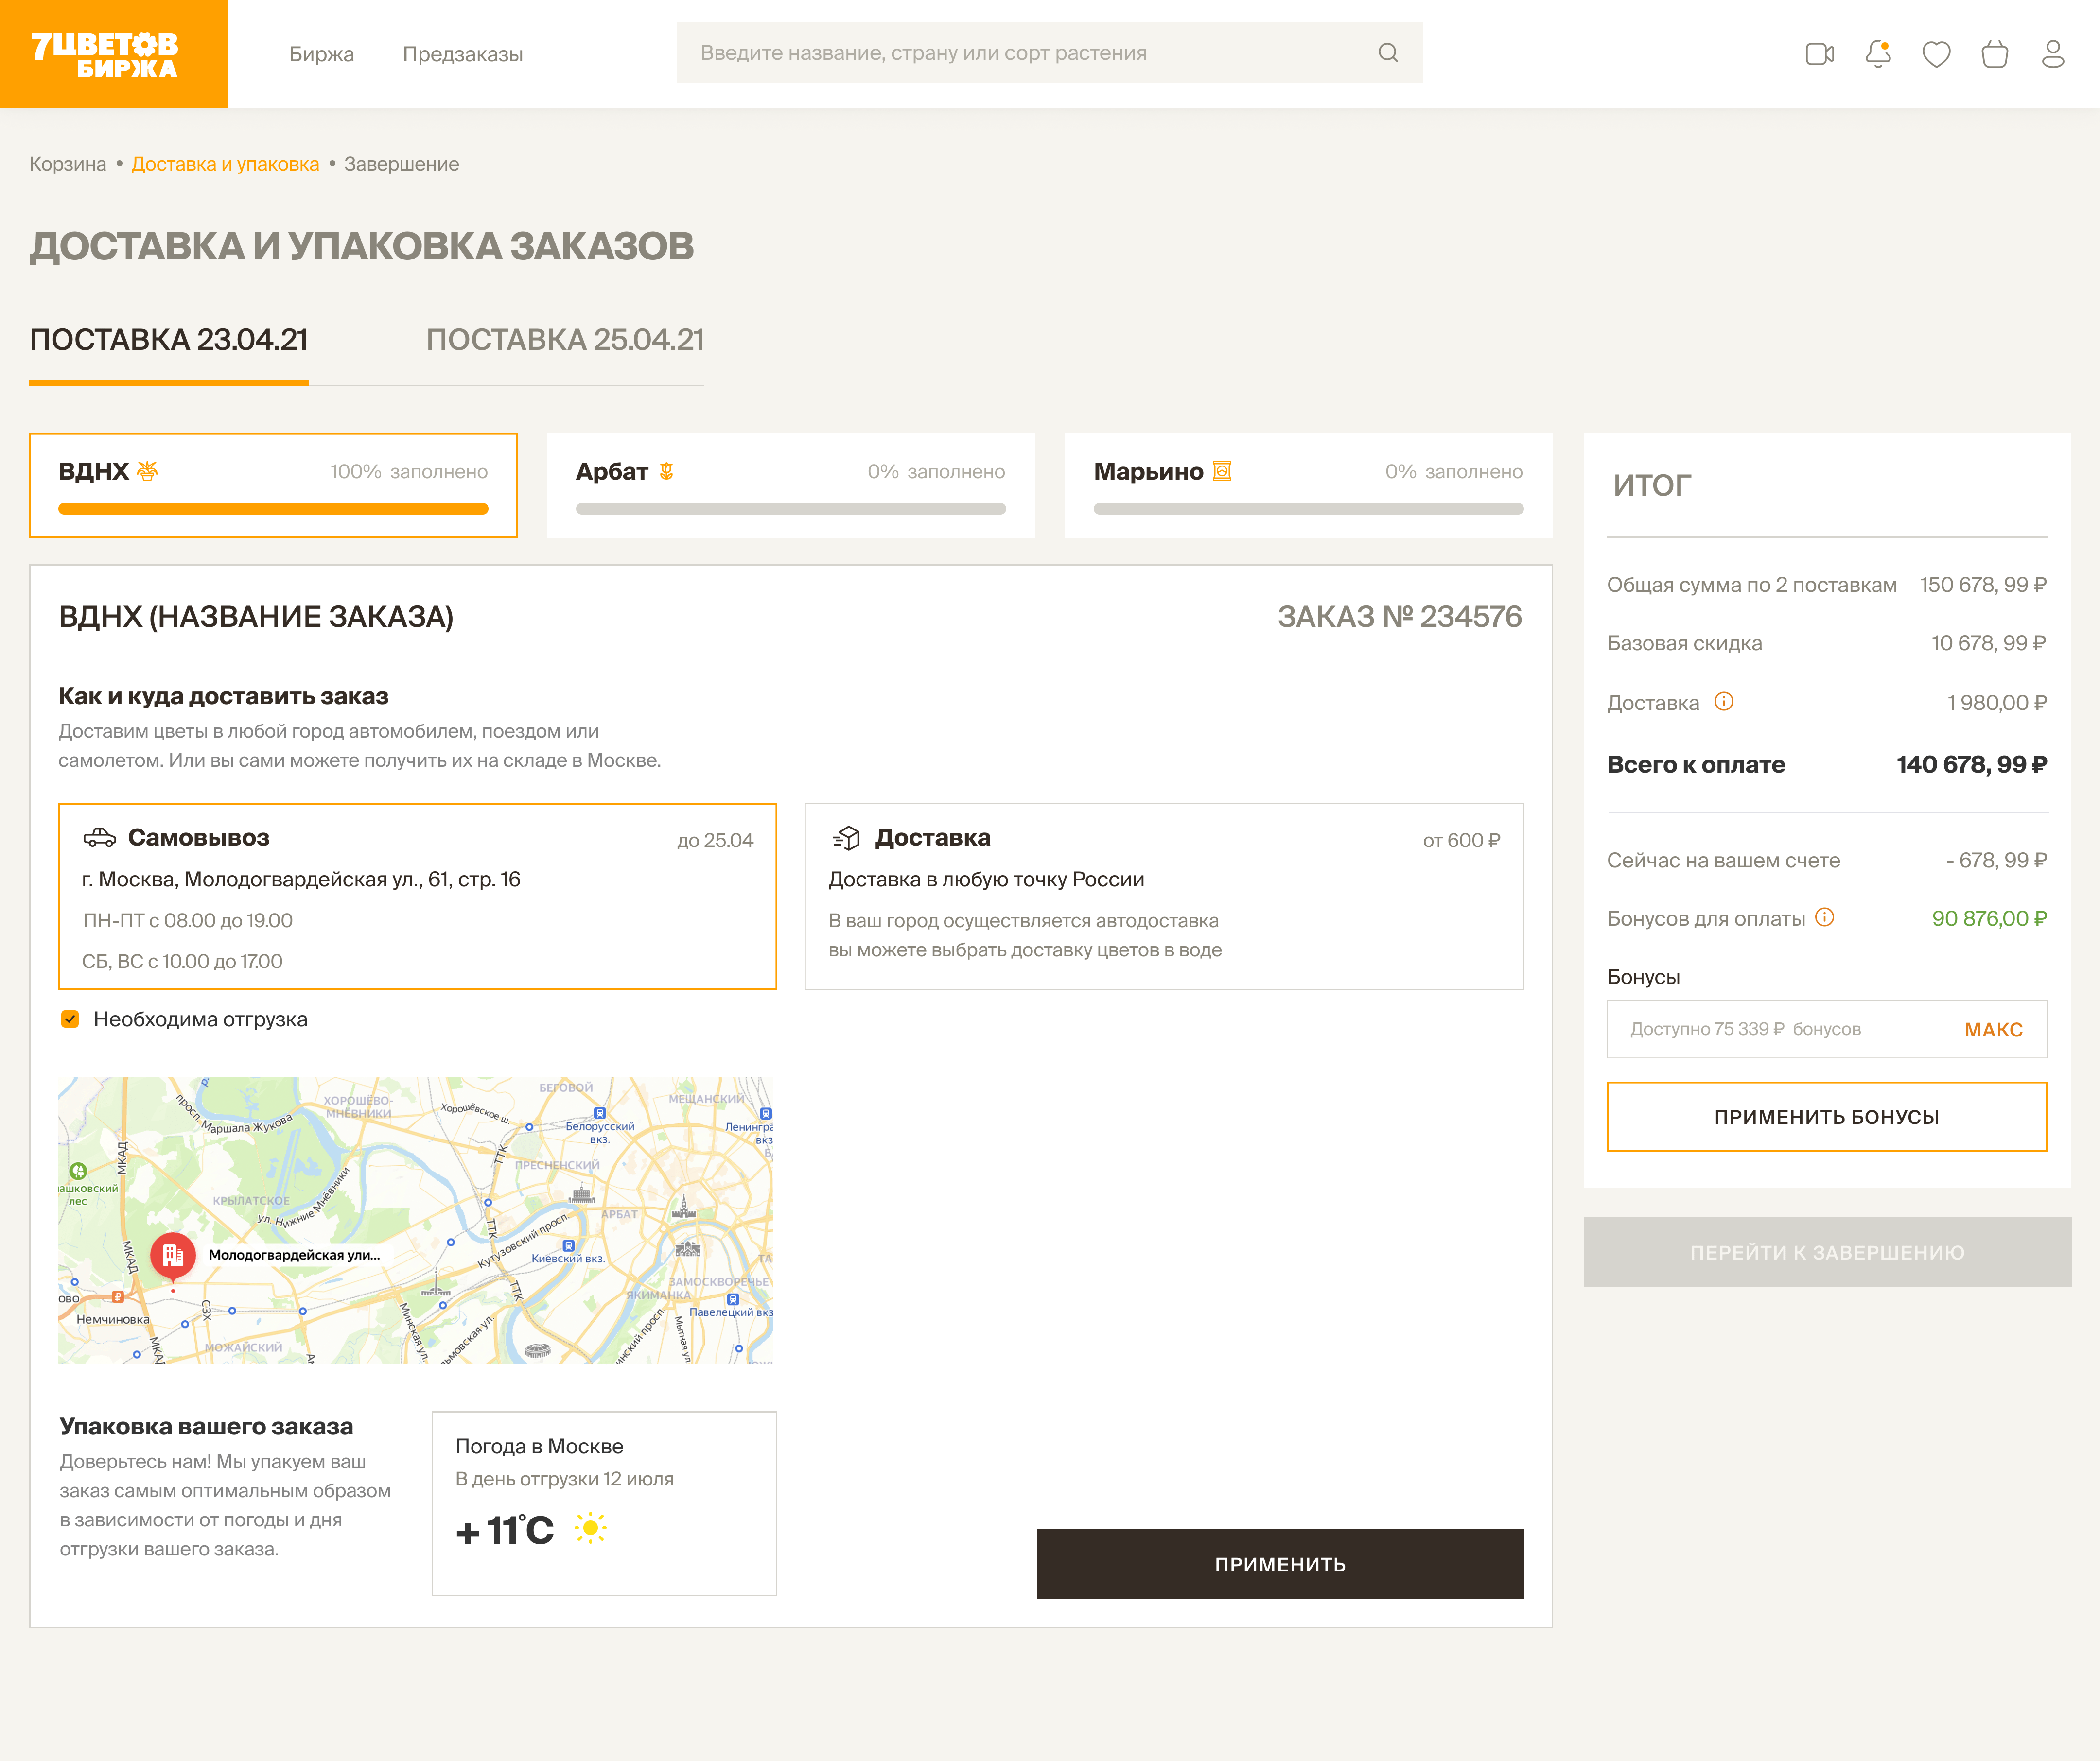Select the Самовывоз pickup option card
The height and width of the screenshot is (1761, 2100).
click(417, 897)
